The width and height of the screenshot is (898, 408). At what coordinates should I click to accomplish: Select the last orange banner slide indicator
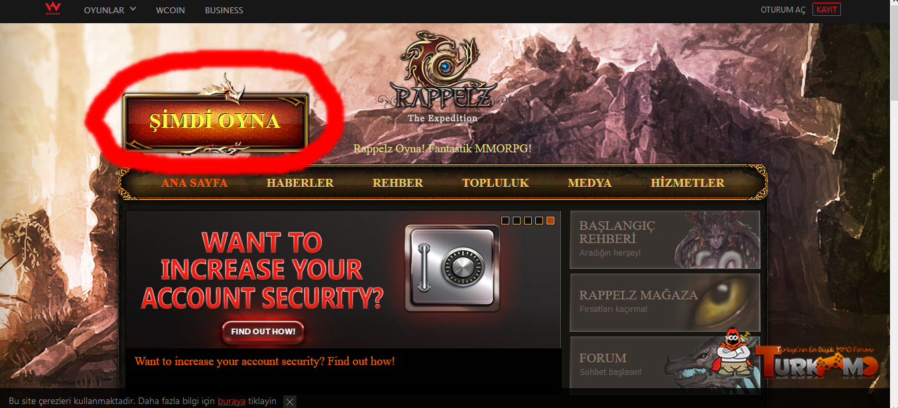pyautogui.click(x=550, y=221)
